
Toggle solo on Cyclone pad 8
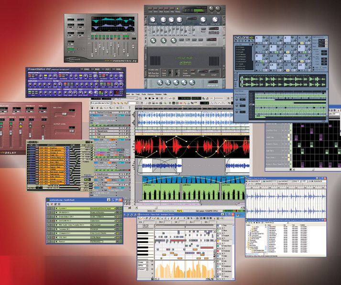click(x=305, y=53)
